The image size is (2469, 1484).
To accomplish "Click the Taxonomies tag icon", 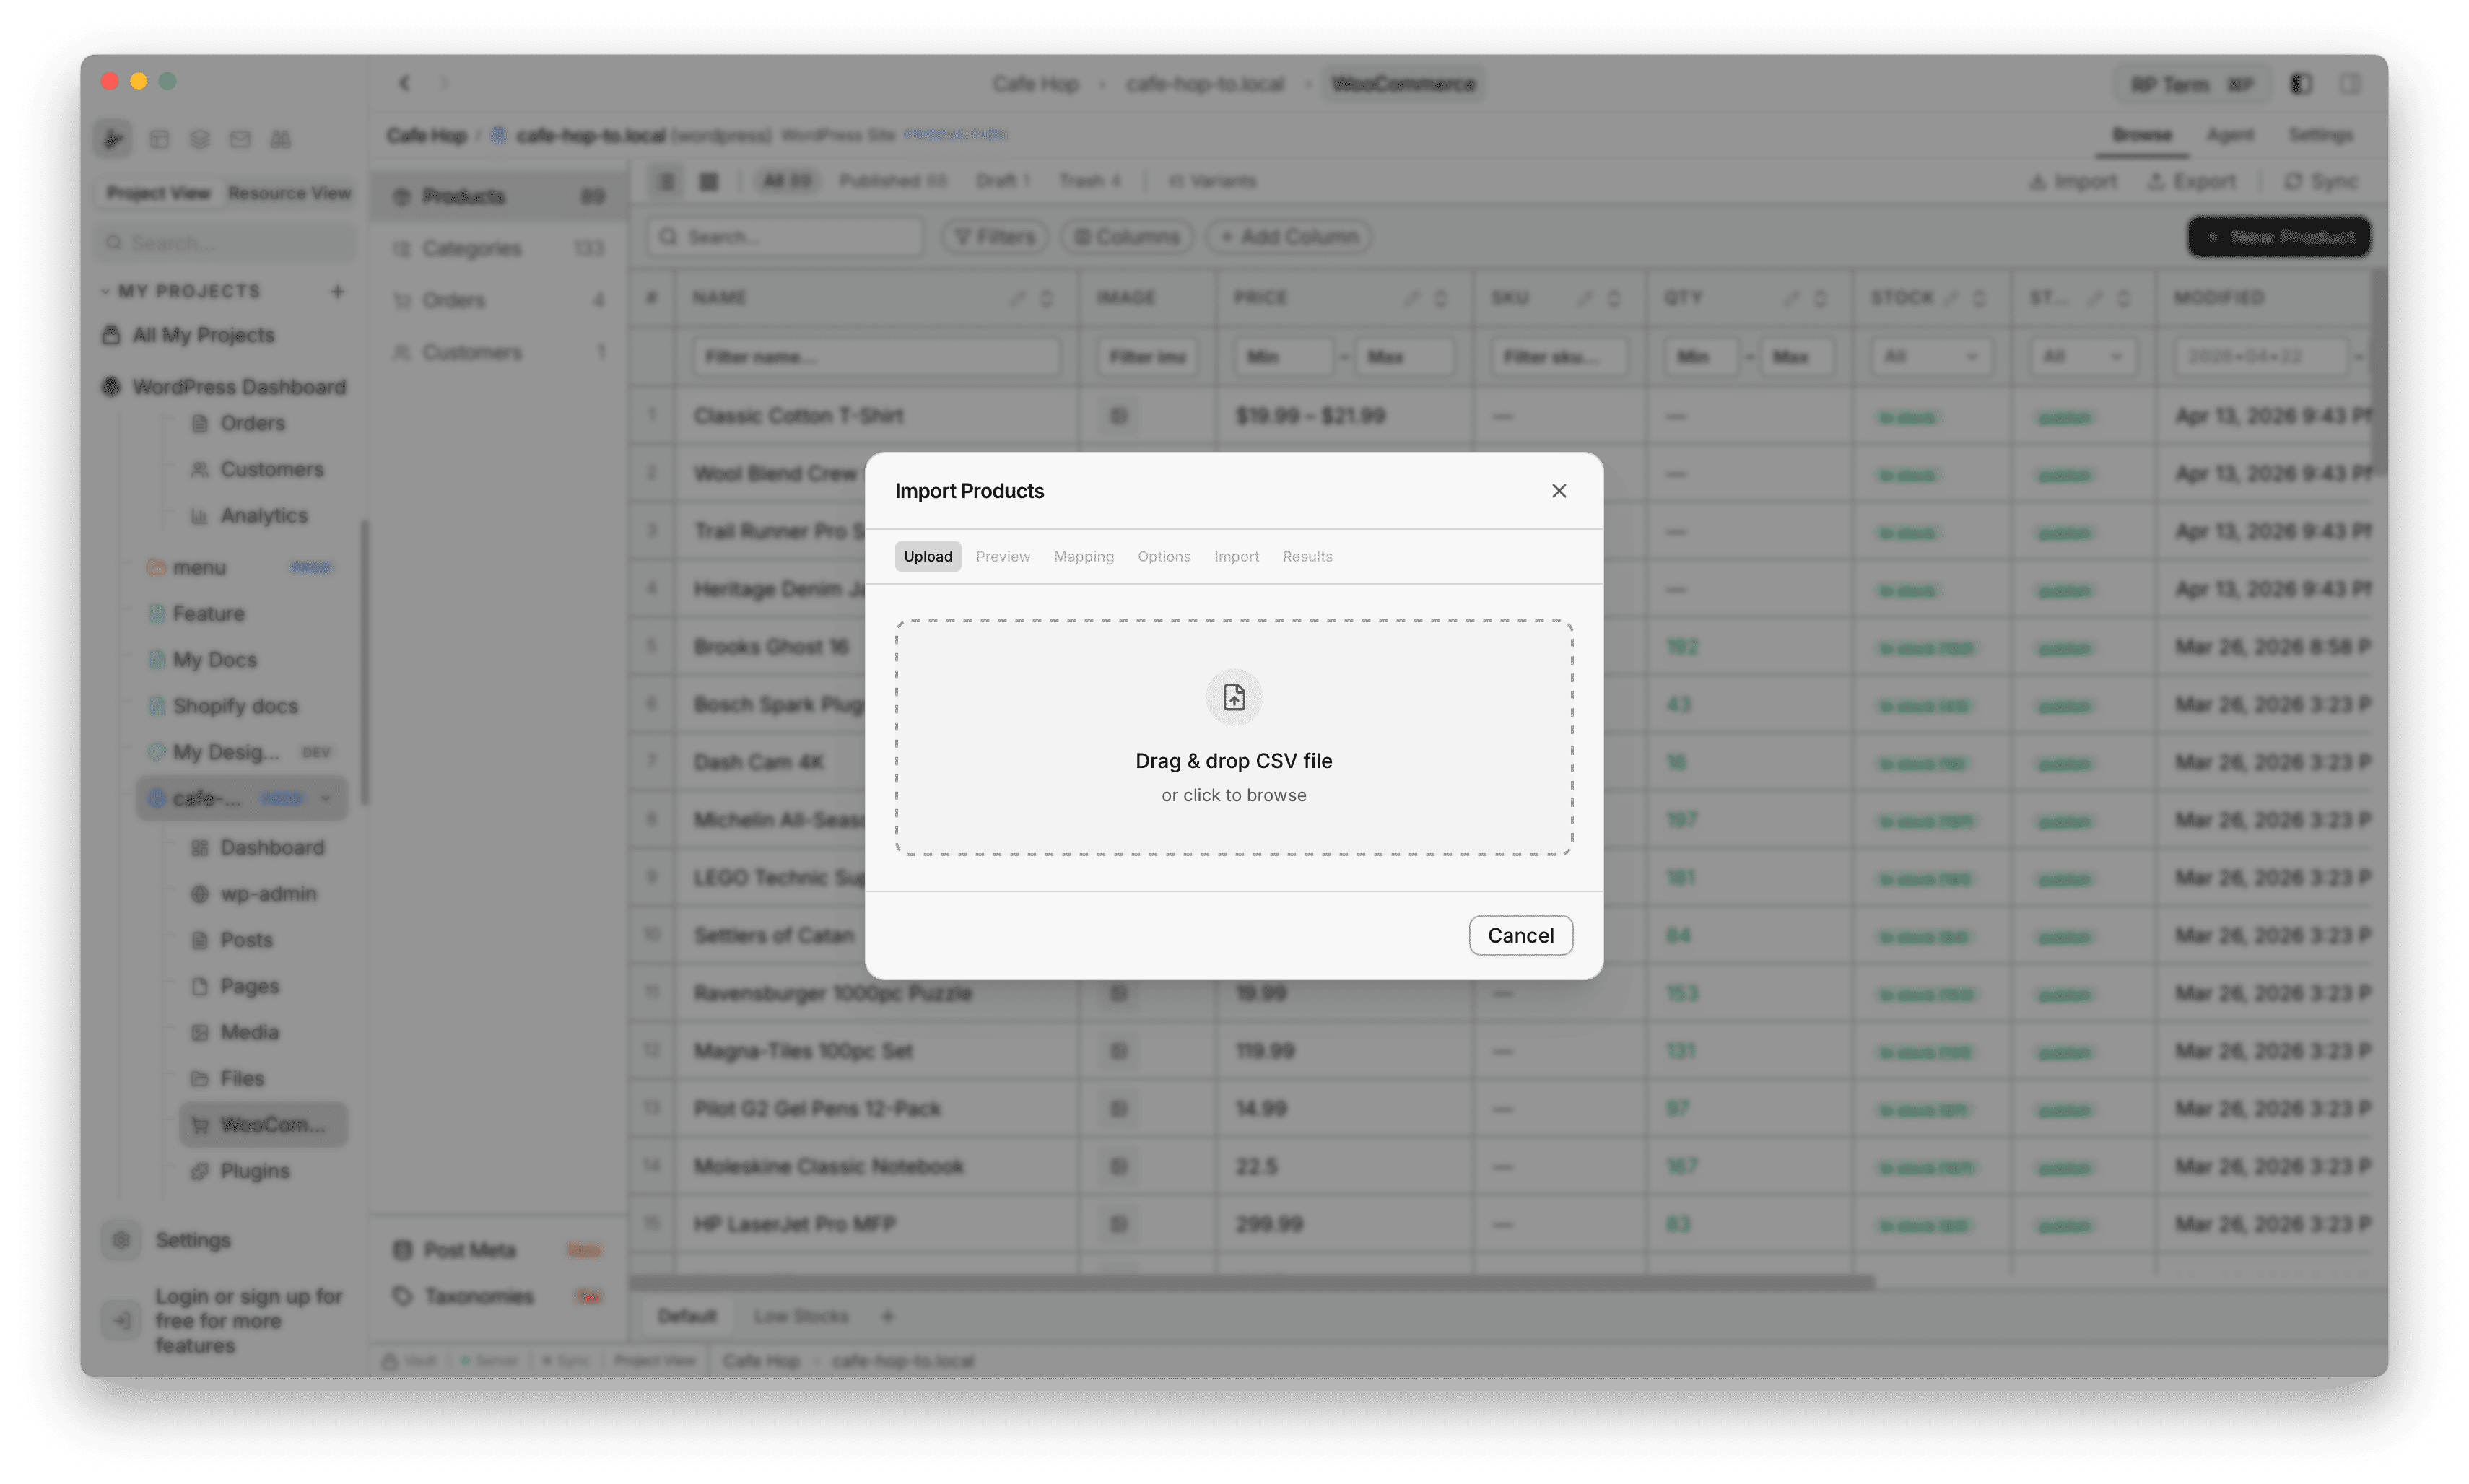I will (403, 1296).
